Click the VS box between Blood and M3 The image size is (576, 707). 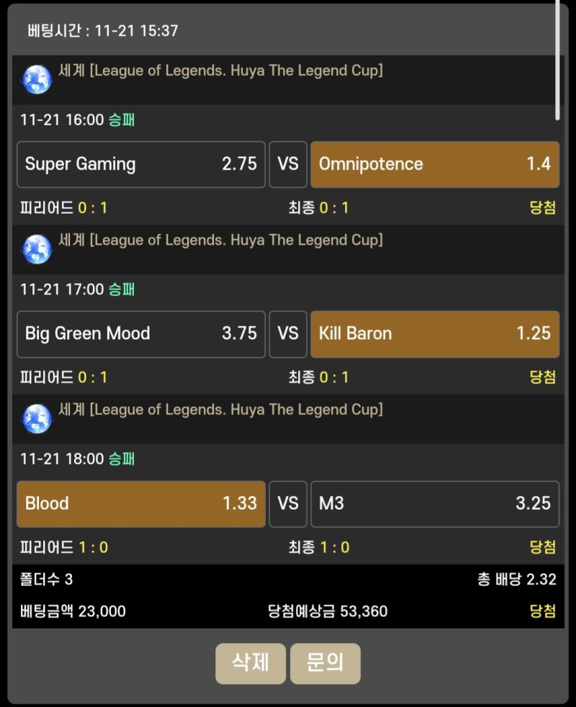[x=288, y=504]
